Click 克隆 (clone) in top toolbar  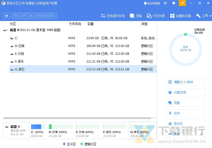(136, 16)
